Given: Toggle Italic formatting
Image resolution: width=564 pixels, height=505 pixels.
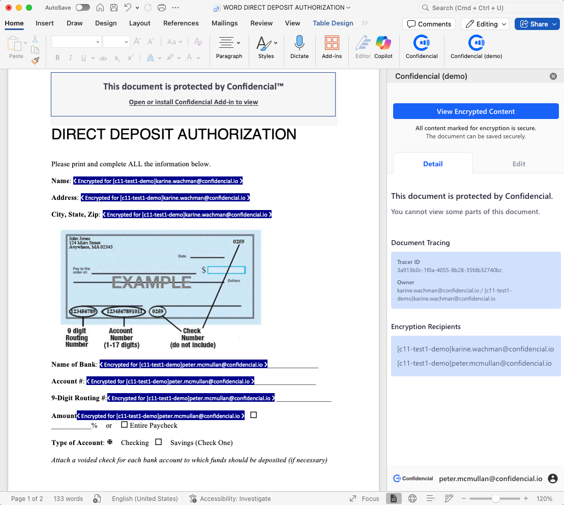Looking at the screenshot, I should click(71, 57).
